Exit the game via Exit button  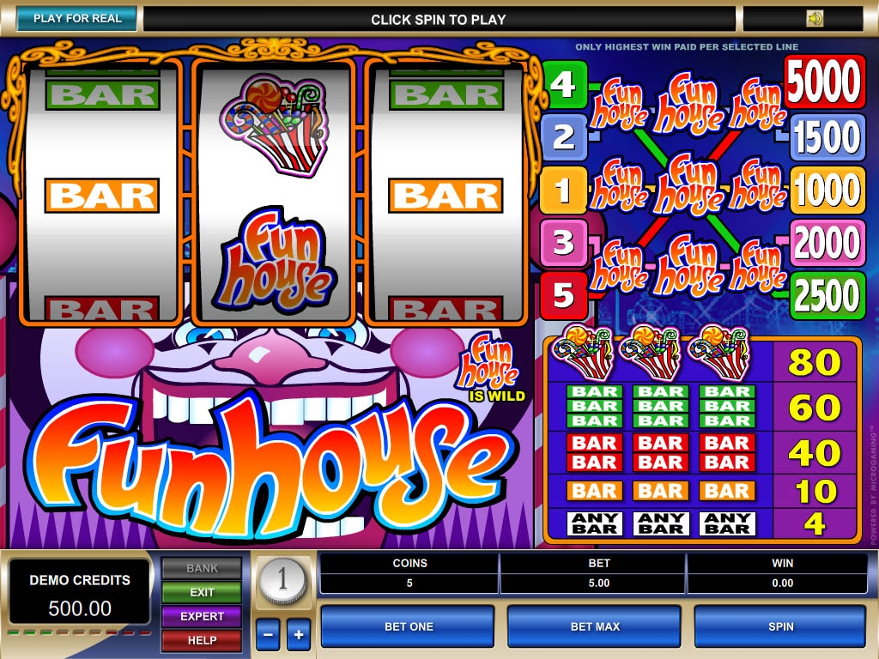pos(202,592)
